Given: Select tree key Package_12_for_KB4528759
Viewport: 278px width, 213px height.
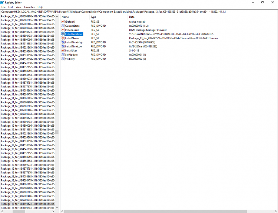Looking at the screenshot, I should 28,141.
